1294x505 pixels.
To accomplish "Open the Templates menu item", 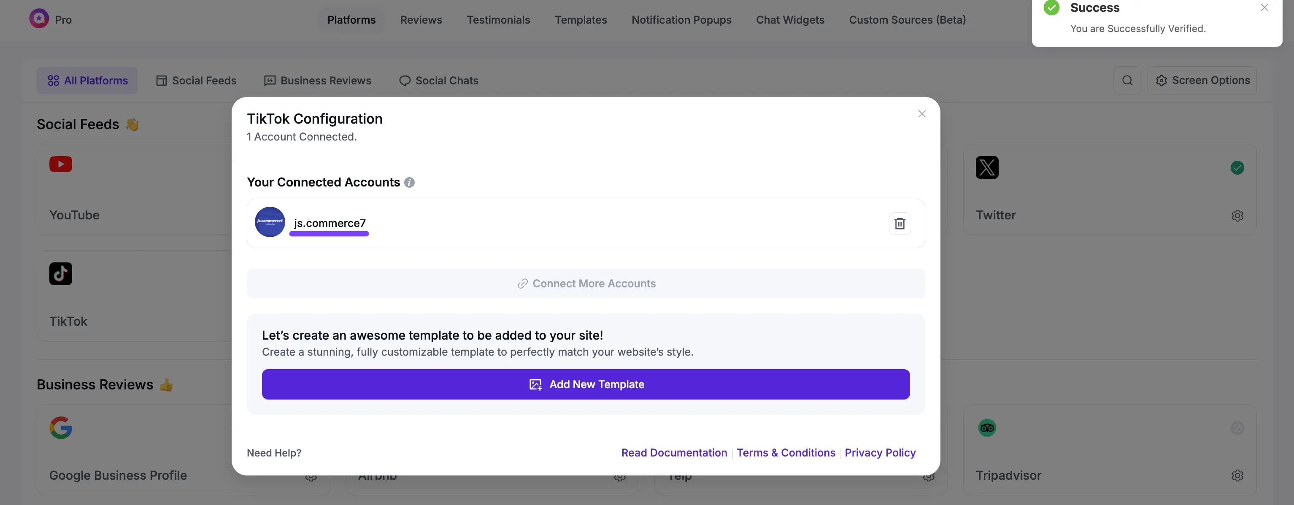I will point(581,19).
